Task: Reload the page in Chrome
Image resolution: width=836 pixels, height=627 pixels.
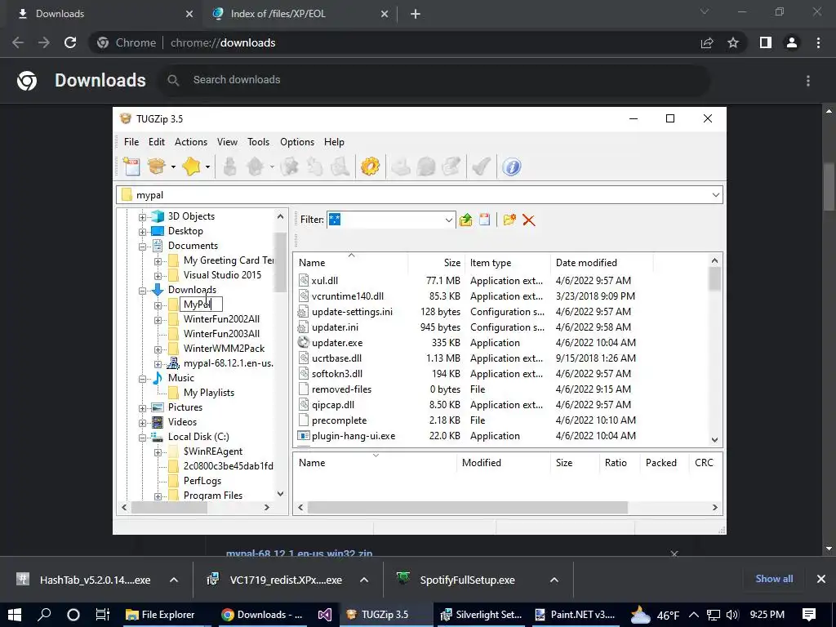Action: tap(70, 42)
